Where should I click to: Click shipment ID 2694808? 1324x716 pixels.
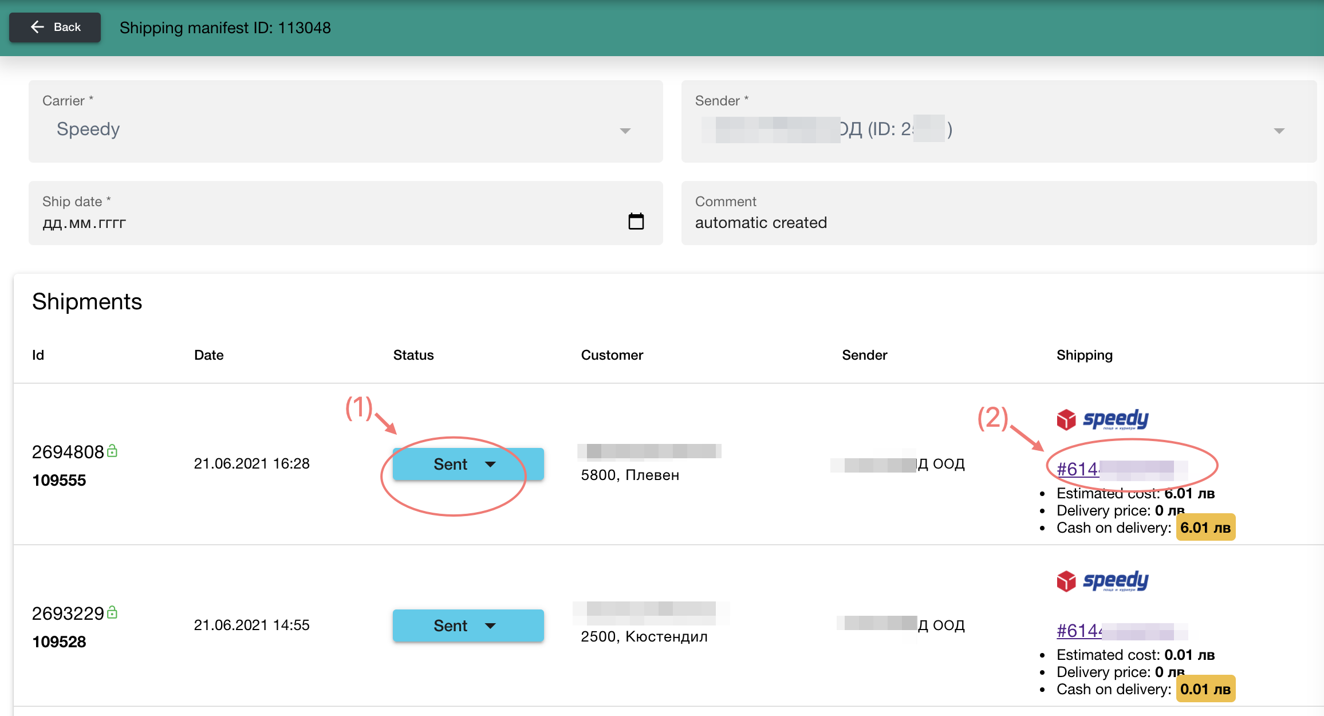coord(68,452)
